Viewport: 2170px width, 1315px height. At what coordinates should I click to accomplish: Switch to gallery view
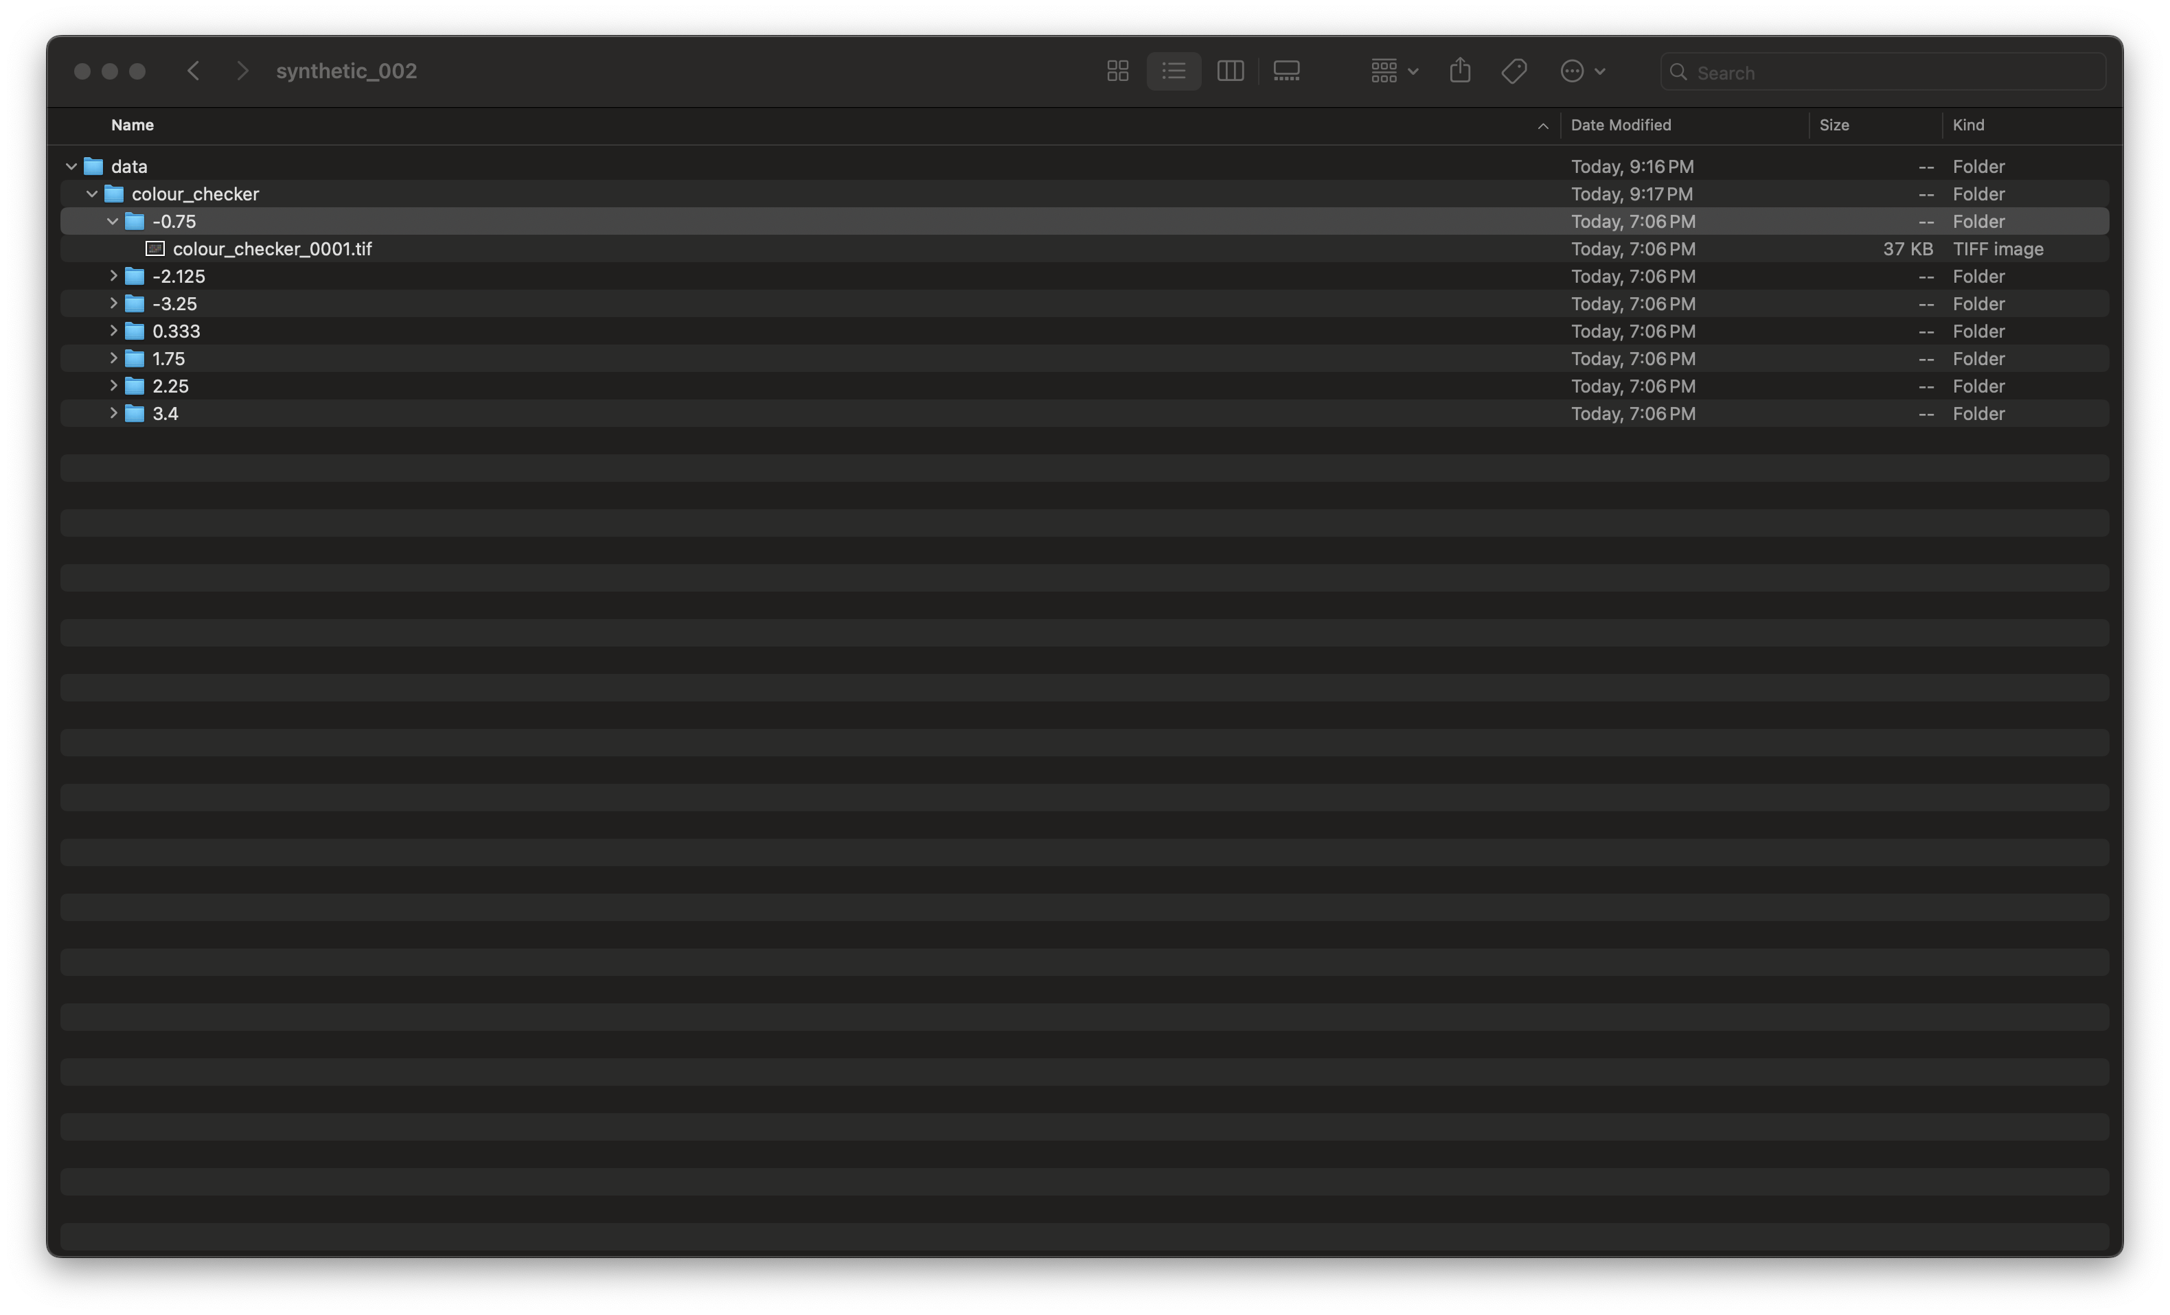pyautogui.click(x=1286, y=71)
